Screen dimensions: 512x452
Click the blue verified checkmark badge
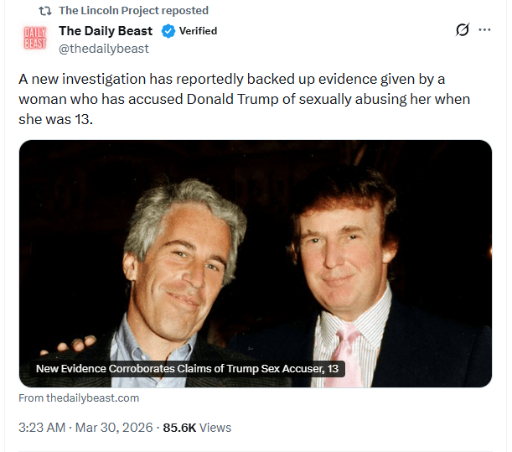point(168,31)
